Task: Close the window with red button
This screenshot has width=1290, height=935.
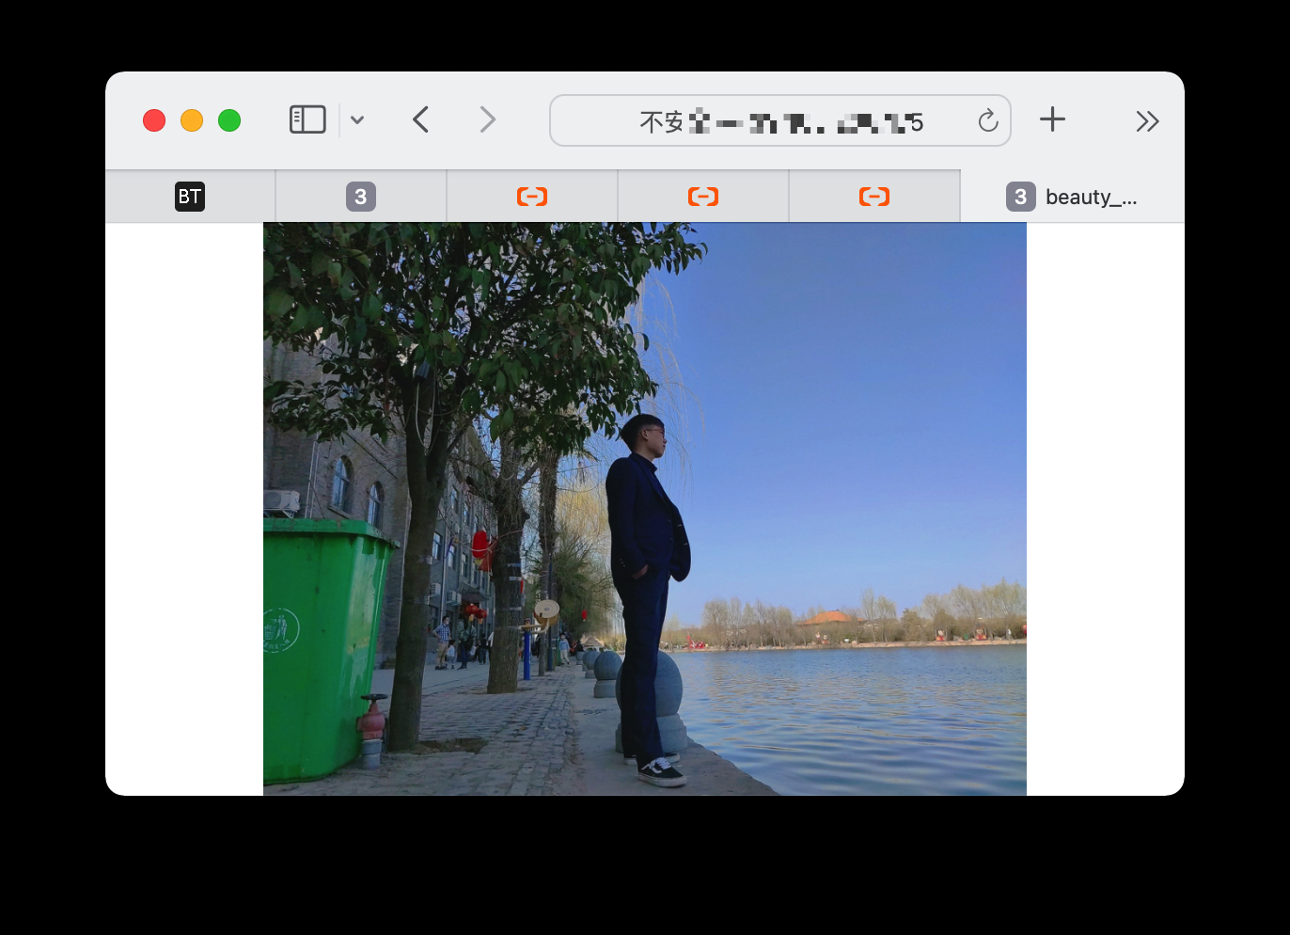Action: pyautogui.click(x=154, y=120)
